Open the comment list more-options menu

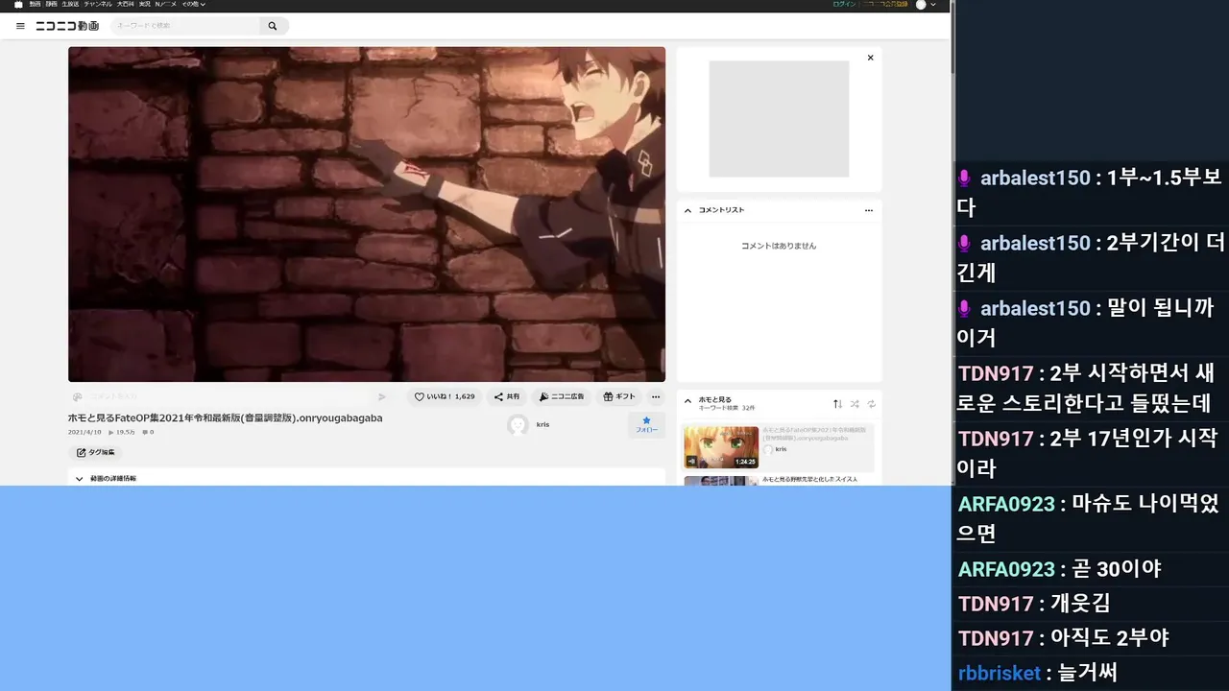click(x=869, y=210)
